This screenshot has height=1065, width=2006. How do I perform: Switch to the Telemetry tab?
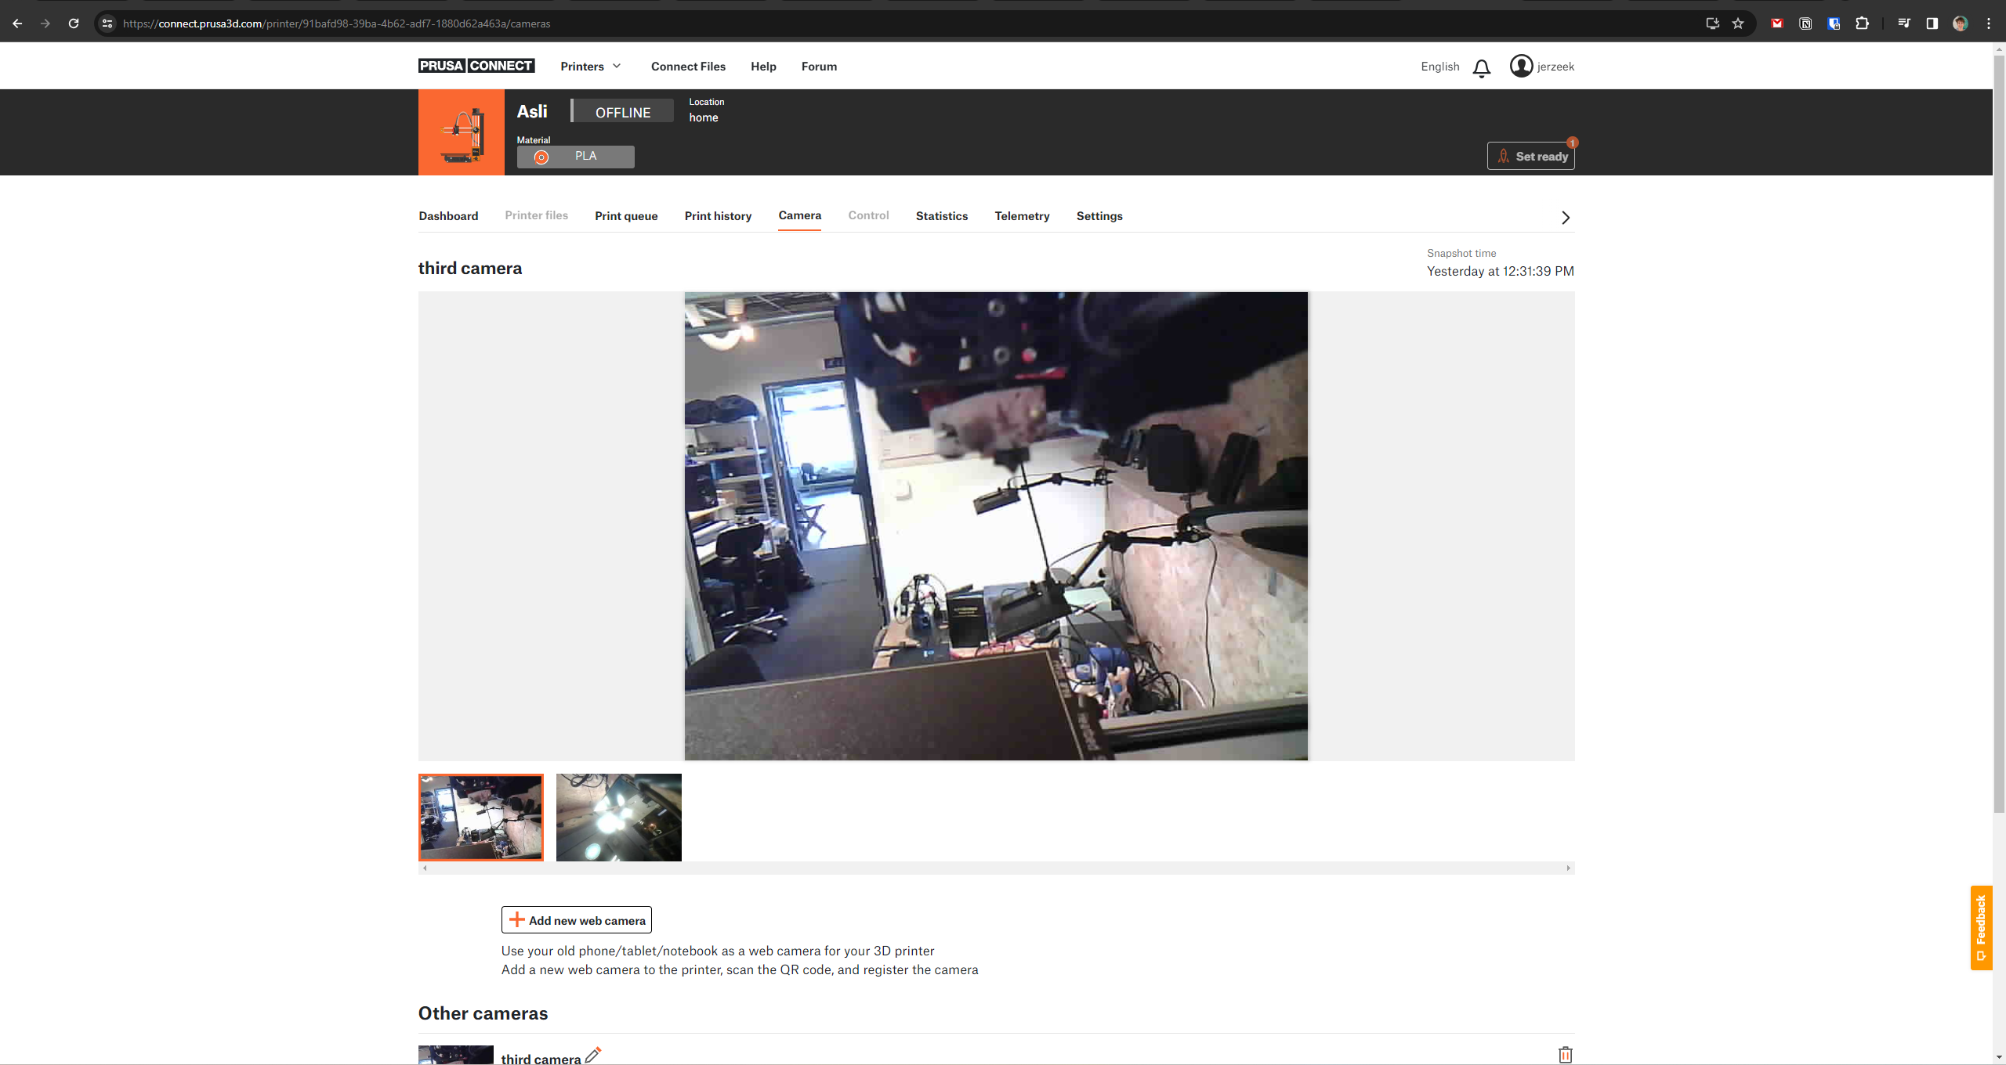[1021, 216]
